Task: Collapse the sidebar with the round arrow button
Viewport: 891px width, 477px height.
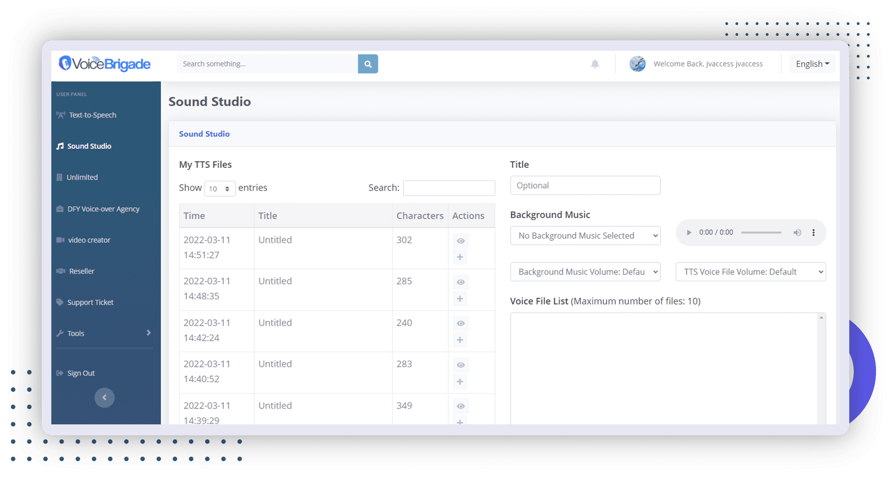Action: click(104, 398)
